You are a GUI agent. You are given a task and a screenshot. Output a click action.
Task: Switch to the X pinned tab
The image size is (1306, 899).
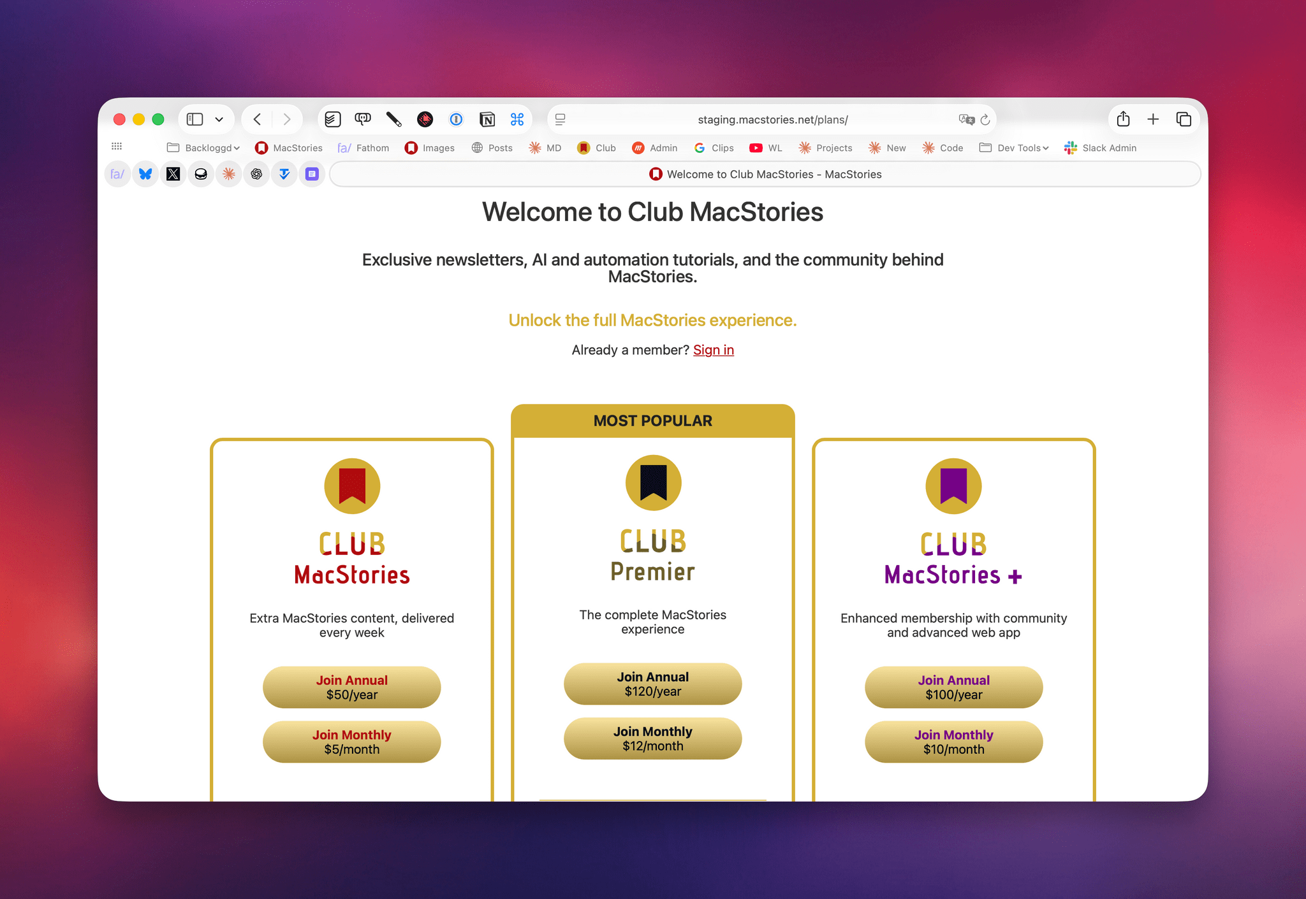[x=173, y=174]
